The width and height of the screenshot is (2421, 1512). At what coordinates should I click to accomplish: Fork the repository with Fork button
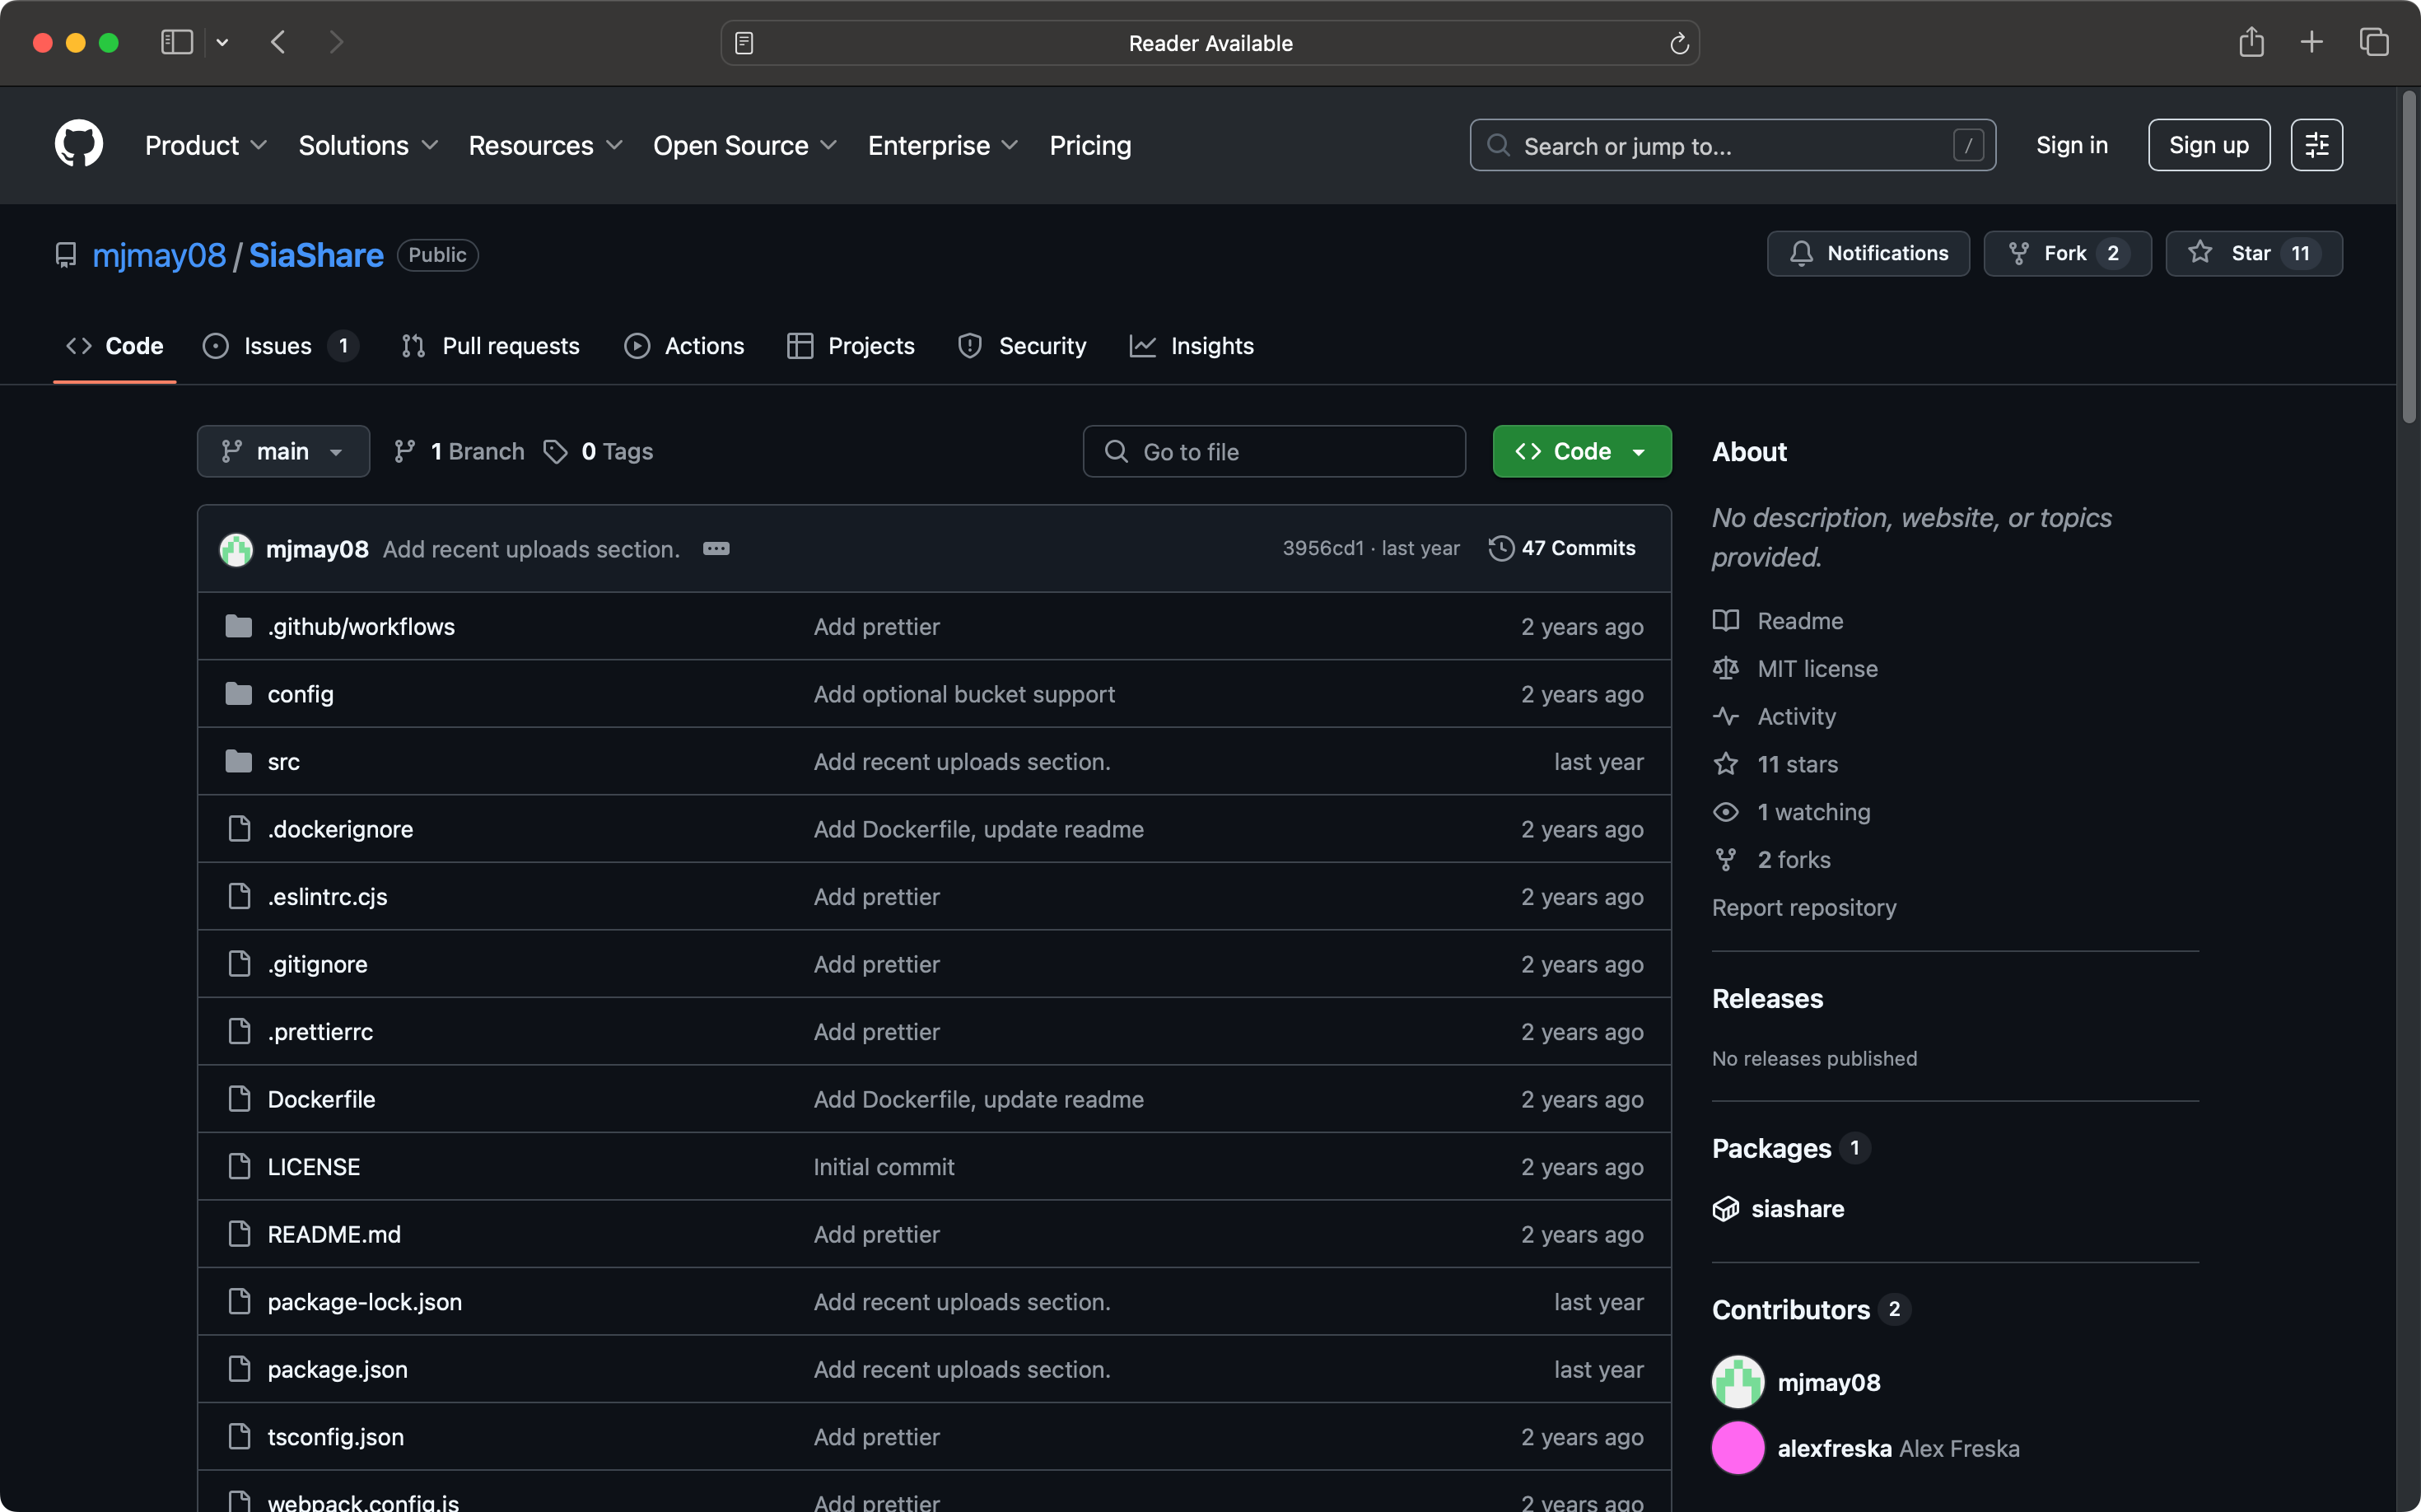coord(2067,253)
